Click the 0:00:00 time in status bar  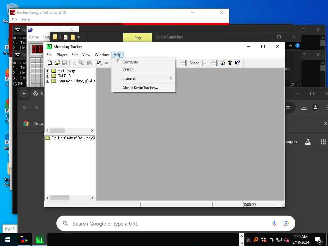point(250,205)
